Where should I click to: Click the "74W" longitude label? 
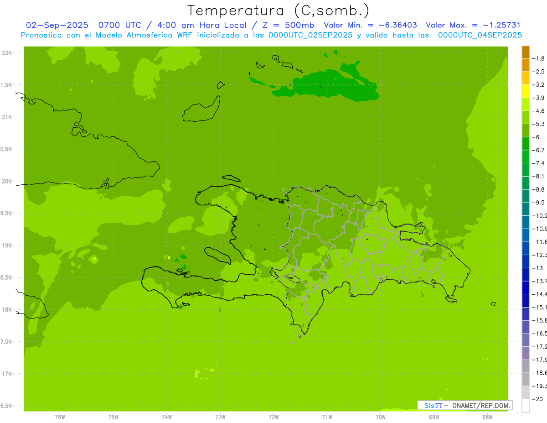pyautogui.click(x=167, y=417)
